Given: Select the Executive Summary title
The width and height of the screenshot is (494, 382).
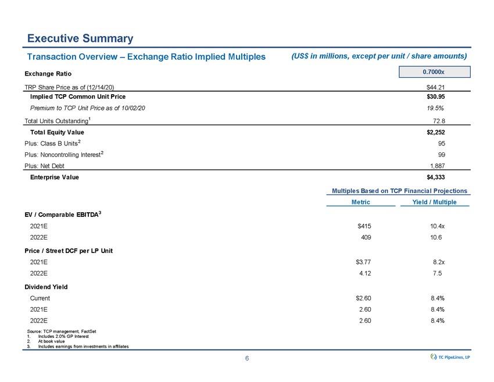Looking at the screenshot, I should point(80,38).
